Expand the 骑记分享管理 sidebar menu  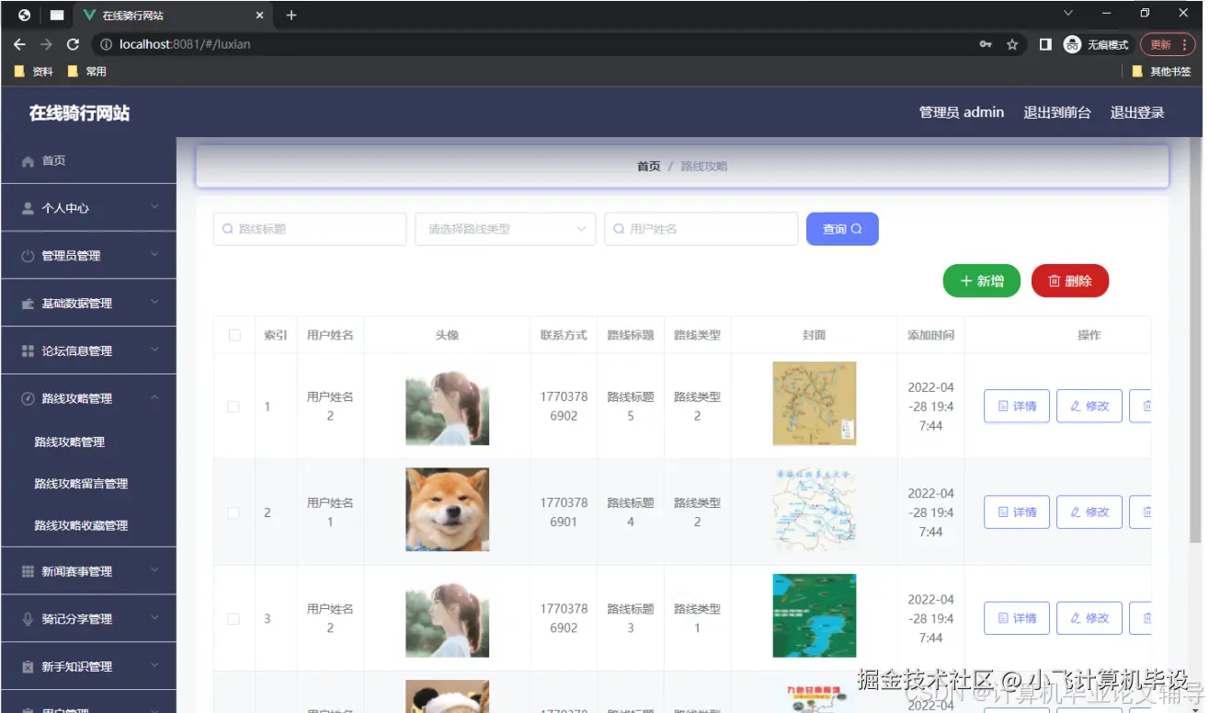pyautogui.click(x=154, y=618)
